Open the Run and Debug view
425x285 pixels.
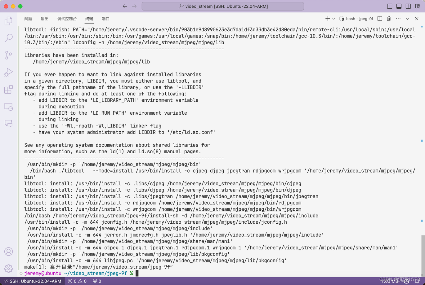tap(8, 72)
